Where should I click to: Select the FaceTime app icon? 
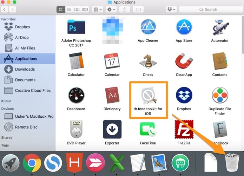(148, 129)
